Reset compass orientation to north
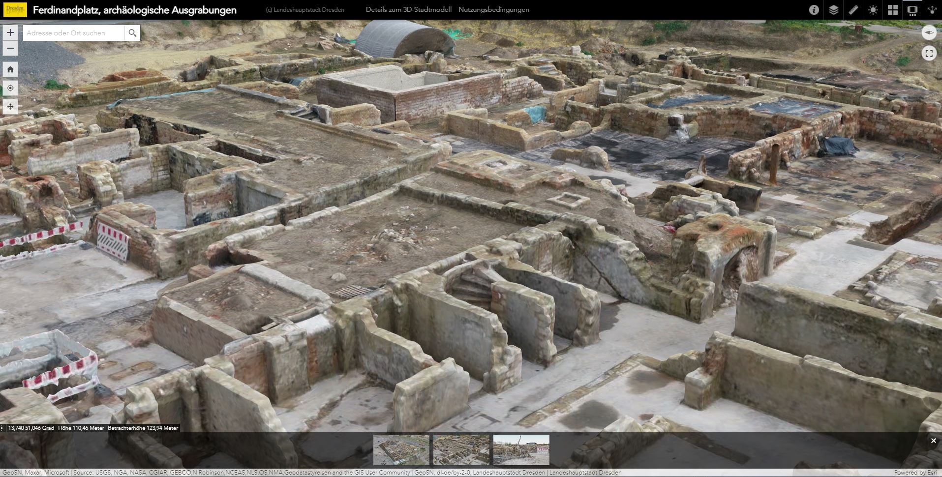The height and width of the screenshot is (477, 942). click(x=929, y=32)
